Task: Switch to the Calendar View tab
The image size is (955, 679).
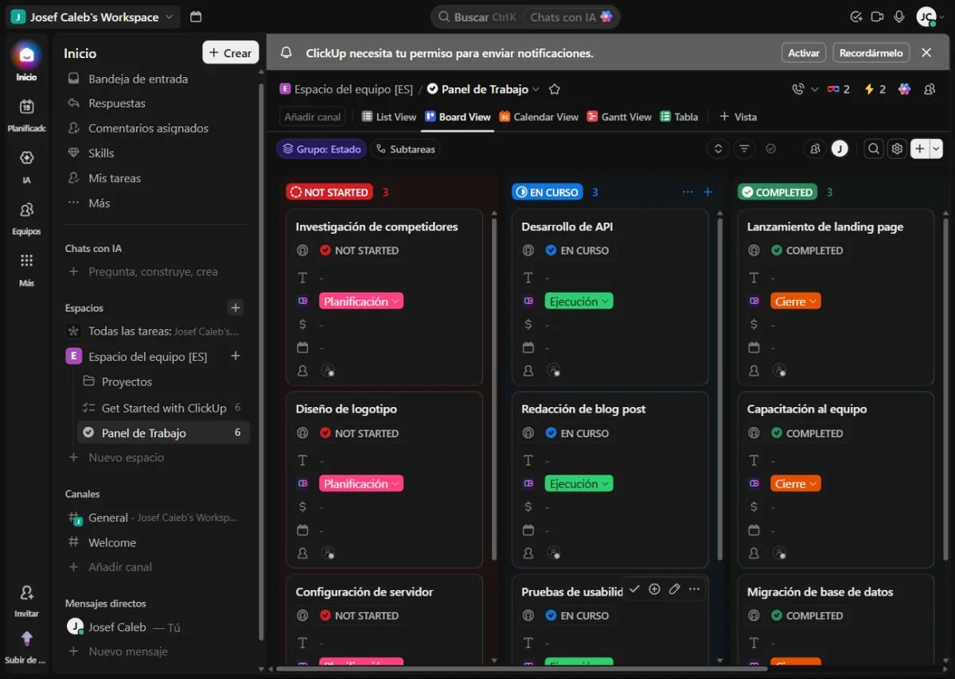Action: click(539, 117)
